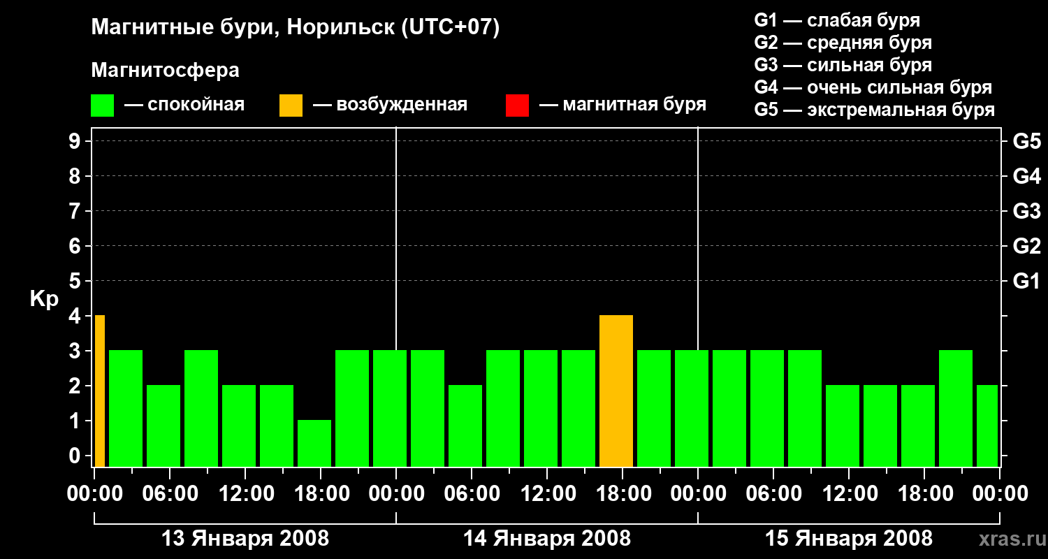This screenshot has width=1048, height=559.
Task: Click the '15 Января 2008' date label
Action: pyautogui.click(x=849, y=539)
